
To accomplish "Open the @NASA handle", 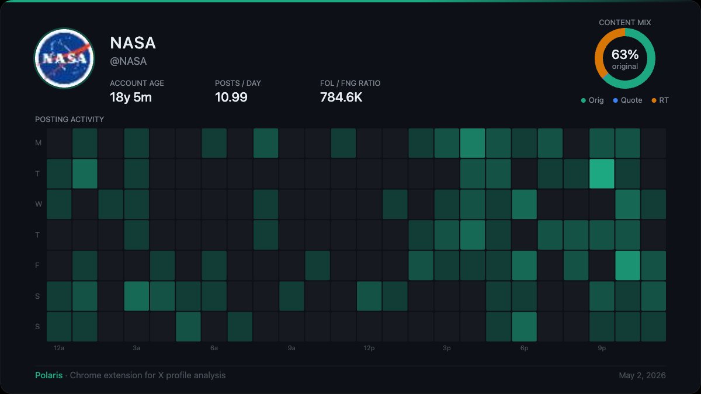I will tap(128, 61).
